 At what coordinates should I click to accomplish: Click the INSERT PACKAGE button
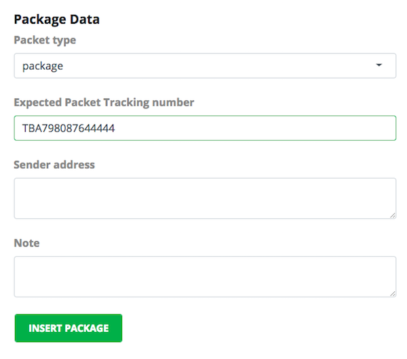click(69, 328)
